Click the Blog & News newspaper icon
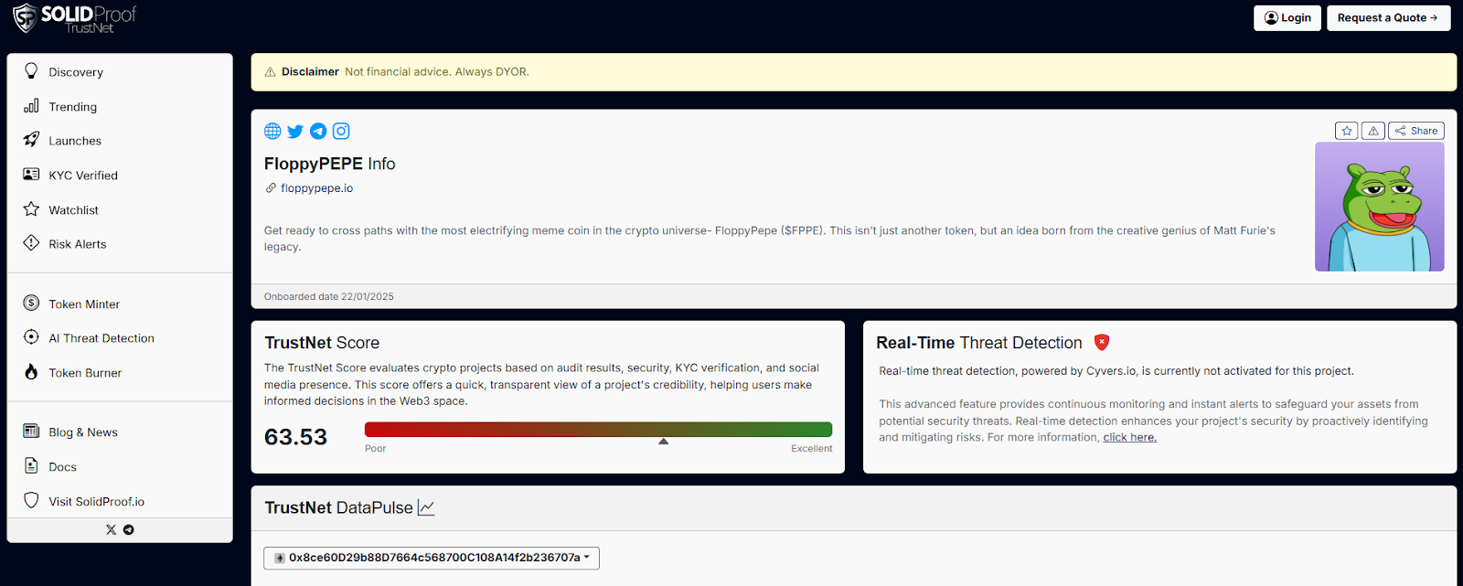The image size is (1463, 586). point(31,431)
